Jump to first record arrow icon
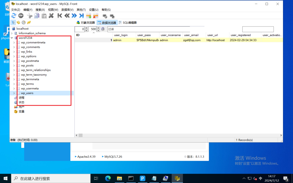Viewport: 293px width, 183px height. (x=60, y=16)
